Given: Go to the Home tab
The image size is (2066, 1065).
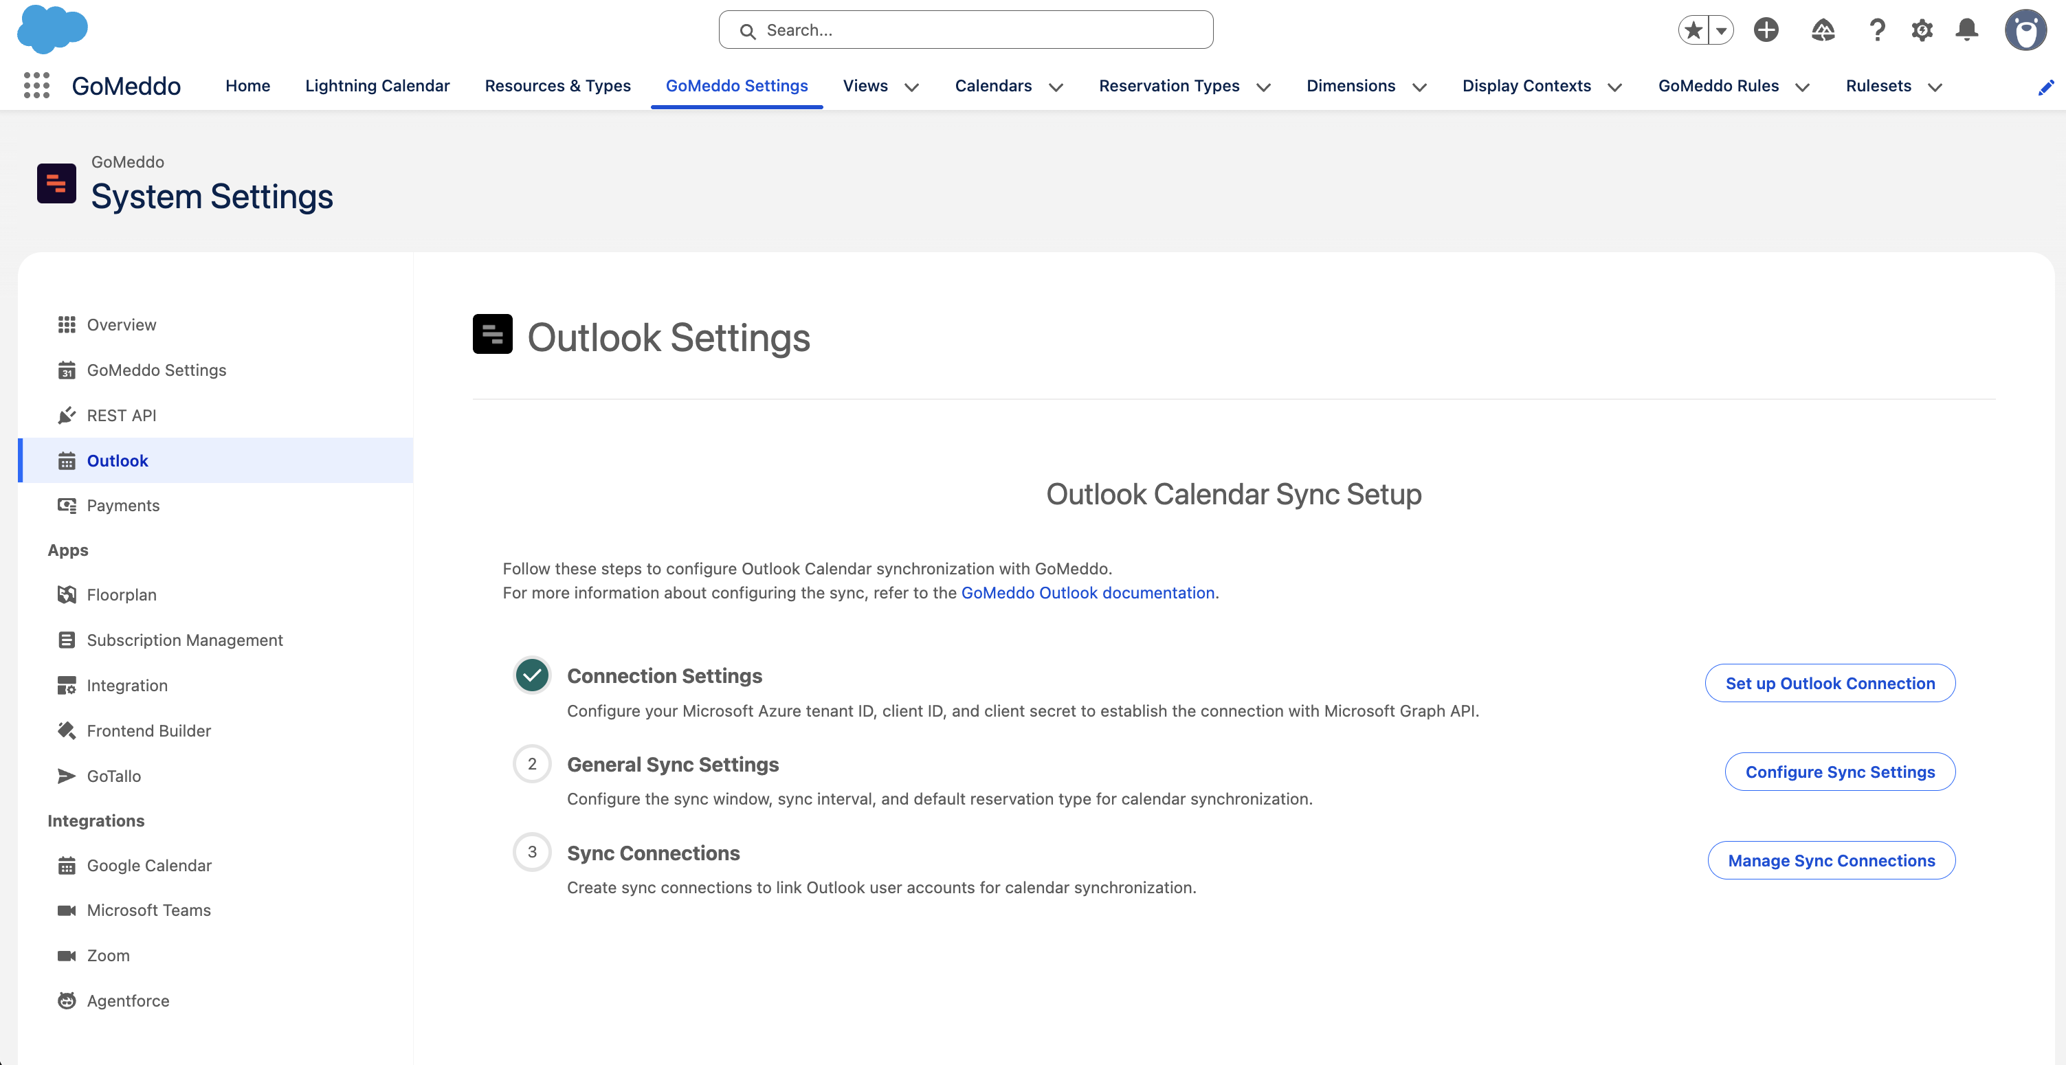Looking at the screenshot, I should click(x=248, y=86).
